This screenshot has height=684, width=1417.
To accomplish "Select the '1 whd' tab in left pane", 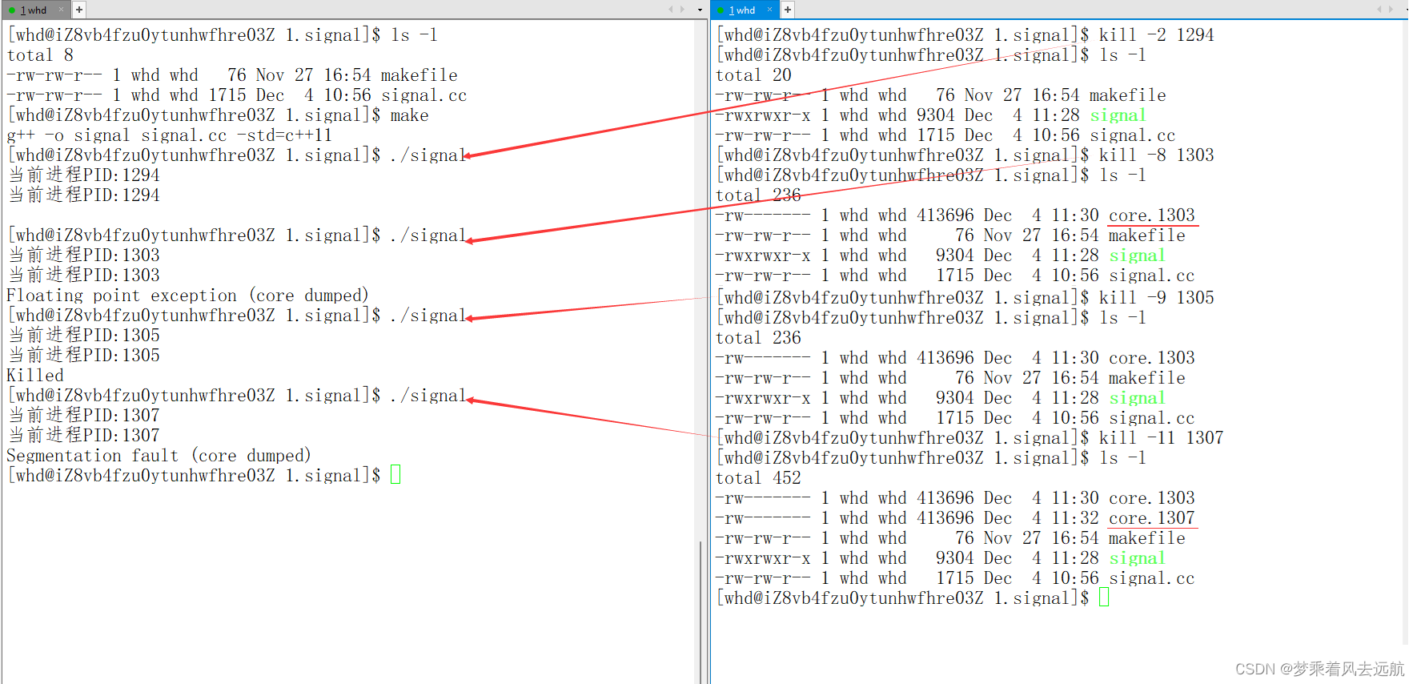I will [32, 10].
